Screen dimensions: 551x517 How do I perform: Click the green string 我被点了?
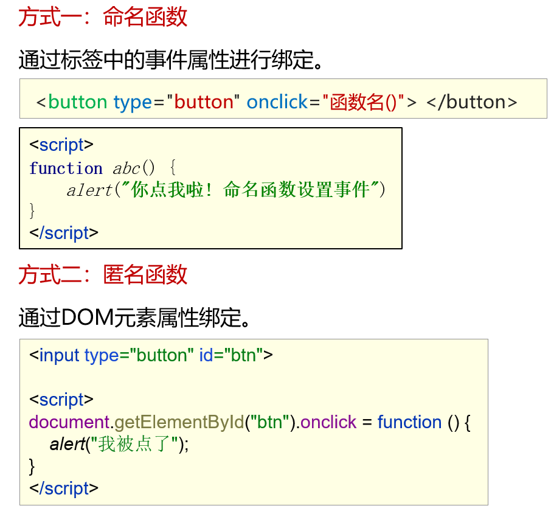click(x=134, y=444)
